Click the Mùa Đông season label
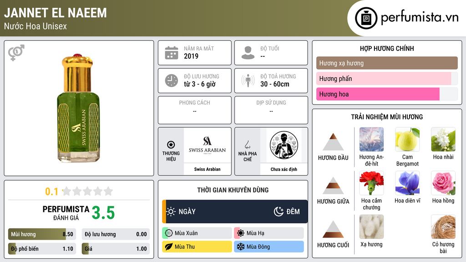Viewport: 466px width, 262px height. click(x=258, y=247)
